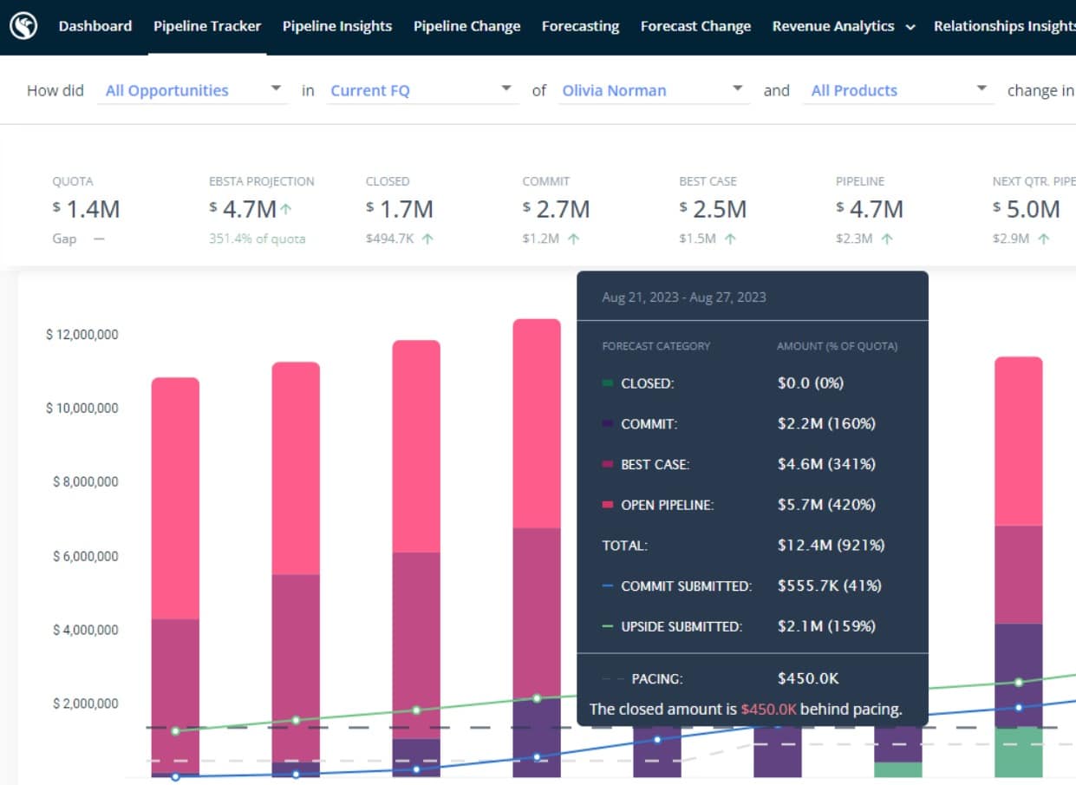Click the green Upside Submitted line marker
Viewport: 1076px width, 785px height.
pyautogui.click(x=608, y=626)
